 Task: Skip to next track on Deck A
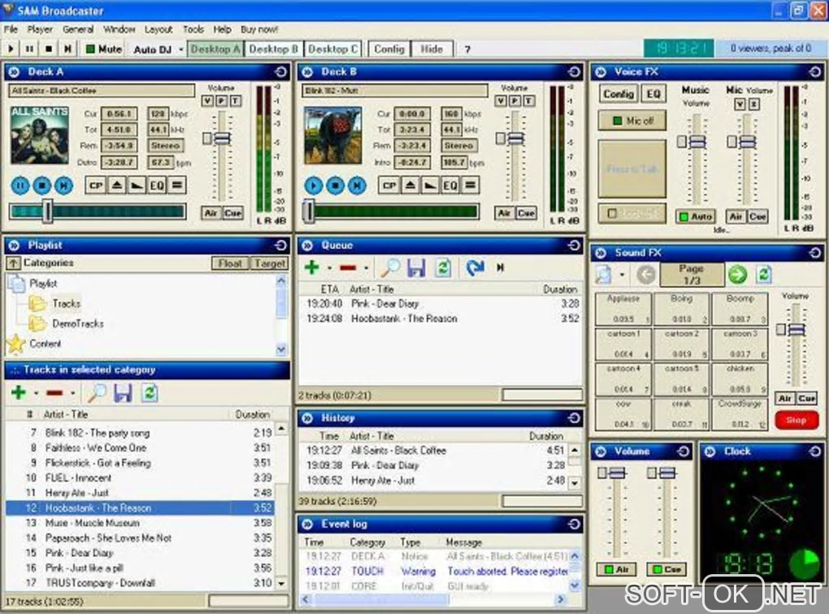[64, 185]
